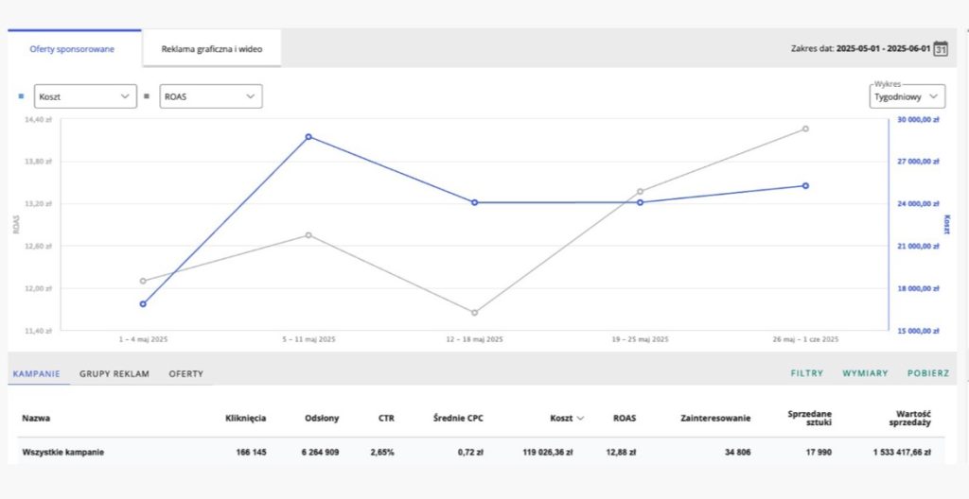
Task: Click the blue Koszt data point for 5 – 11 maj
Action: [308, 137]
